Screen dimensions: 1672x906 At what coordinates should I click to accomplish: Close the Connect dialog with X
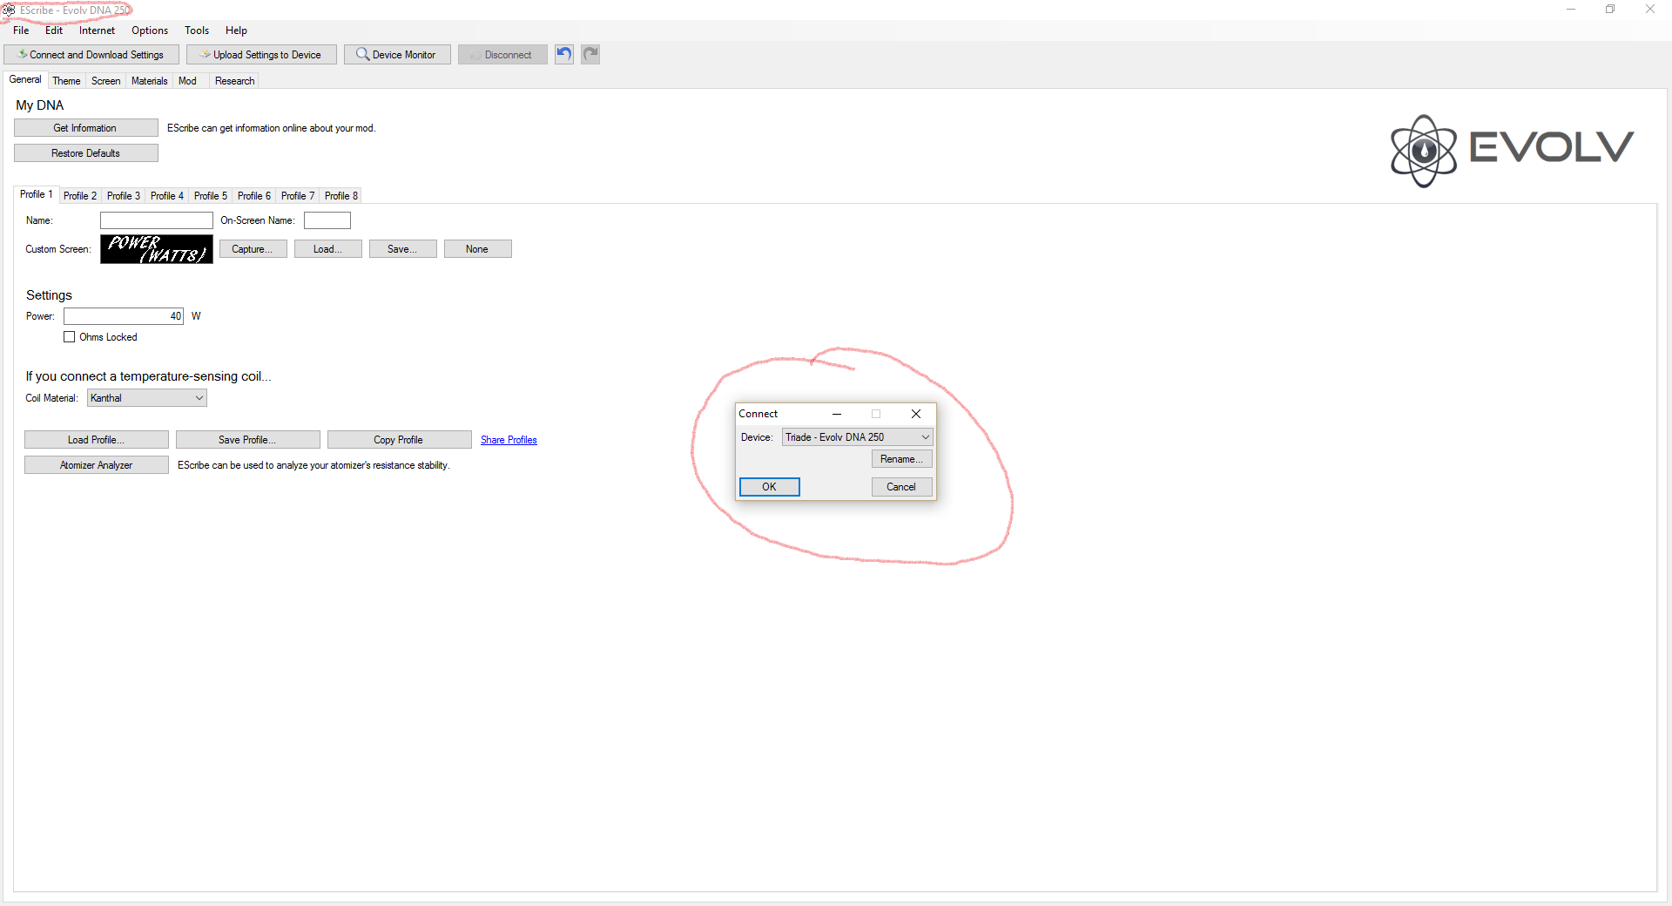915,414
